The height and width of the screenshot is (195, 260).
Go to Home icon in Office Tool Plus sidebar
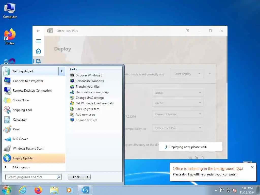coord(38,51)
